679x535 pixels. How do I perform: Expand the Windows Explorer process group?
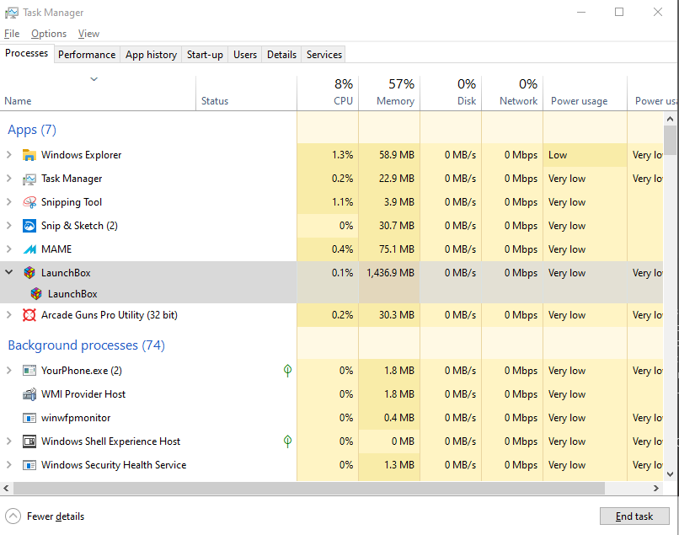tap(8, 155)
